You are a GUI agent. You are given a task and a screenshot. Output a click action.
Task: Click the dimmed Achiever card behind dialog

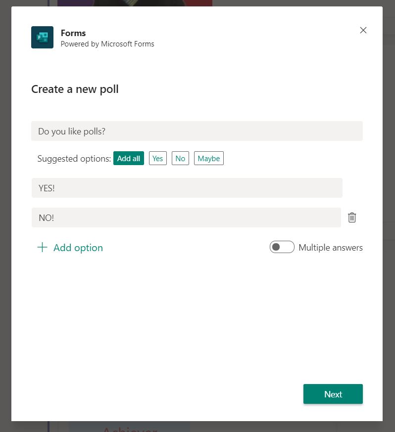point(129,427)
